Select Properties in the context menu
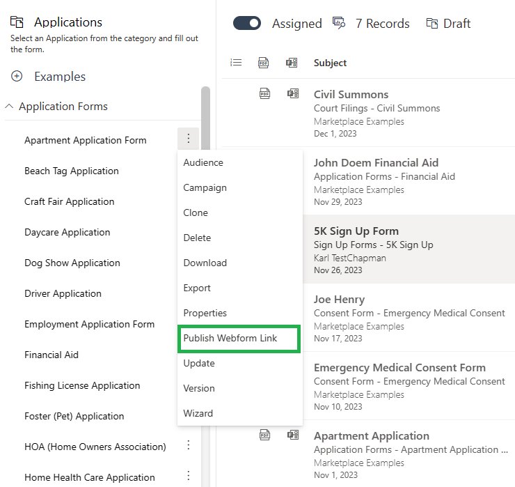The width and height of the screenshot is (515, 487). point(205,313)
